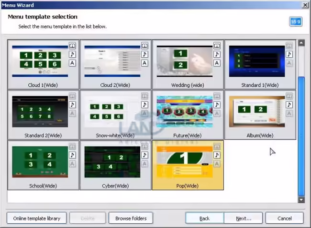The width and height of the screenshot is (311, 228).
Task: Click the music note icon on Pop(Wide)
Action: (x=217, y=155)
